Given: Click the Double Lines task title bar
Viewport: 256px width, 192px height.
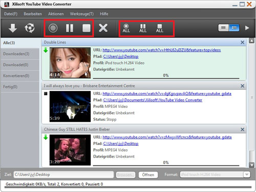Looking at the screenshot, I should pyautogui.click(x=144, y=42).
